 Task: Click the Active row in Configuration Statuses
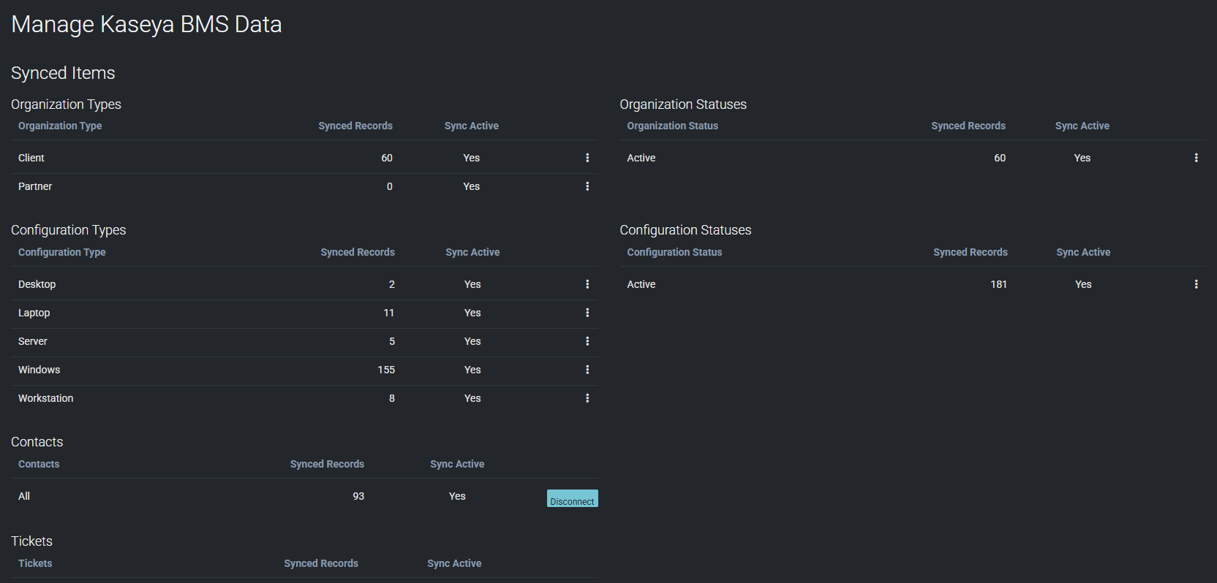pos(913,284)
